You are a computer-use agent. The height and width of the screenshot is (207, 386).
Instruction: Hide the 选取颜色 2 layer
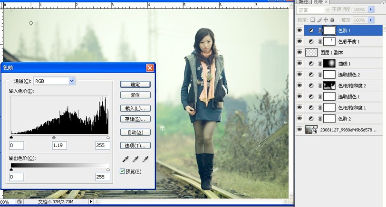[x=299, y=75]
